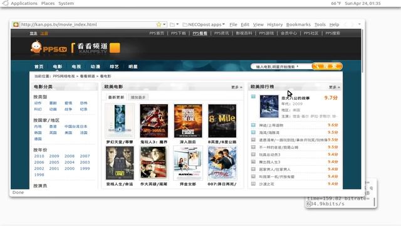Image resolution: width=401 pixels, height=226 pixels.
Task: Switch to the first tab under 欧美电影
Action: coord(116,97)
